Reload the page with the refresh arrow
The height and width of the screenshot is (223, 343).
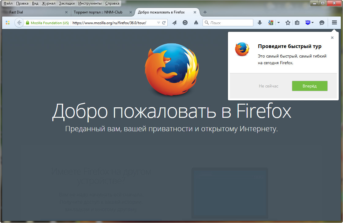(x=164, y=23)
